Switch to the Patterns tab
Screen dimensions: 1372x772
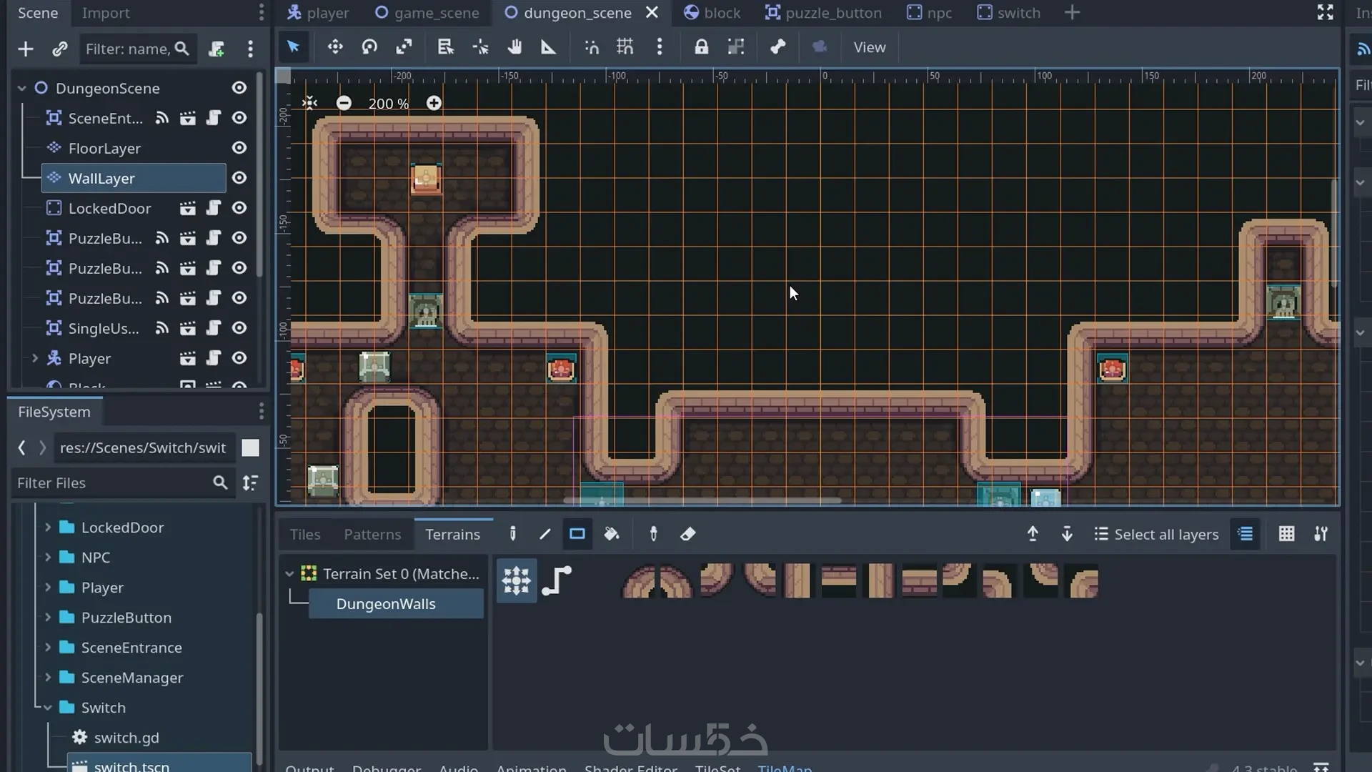click(372, 534)
